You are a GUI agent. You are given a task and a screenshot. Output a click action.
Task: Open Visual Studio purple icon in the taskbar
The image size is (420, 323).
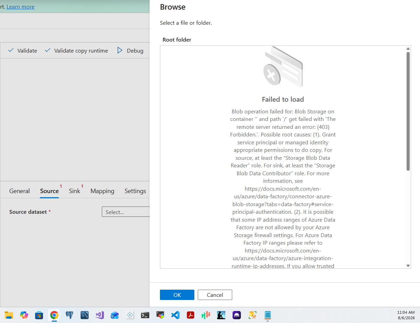[x=100, y=315]
